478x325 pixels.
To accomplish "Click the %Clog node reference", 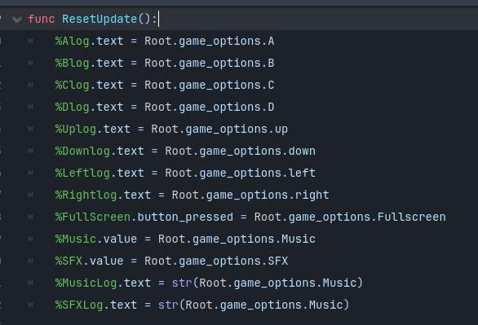I will tap(73, 85).
